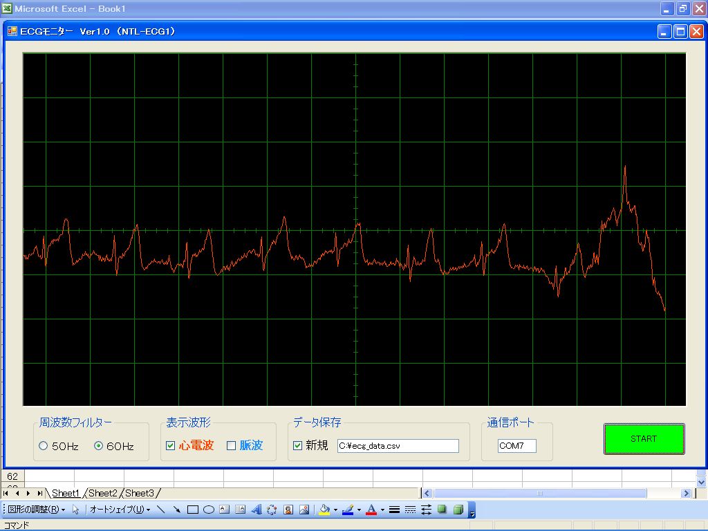The image size is (708, 531).
Task: Open drawing toolbar options overflow arrow
Action: tap(472, 510)
